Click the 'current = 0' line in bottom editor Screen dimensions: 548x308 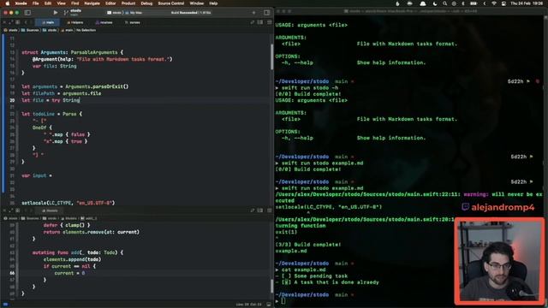pyautogui.click(x=69, y=273)
